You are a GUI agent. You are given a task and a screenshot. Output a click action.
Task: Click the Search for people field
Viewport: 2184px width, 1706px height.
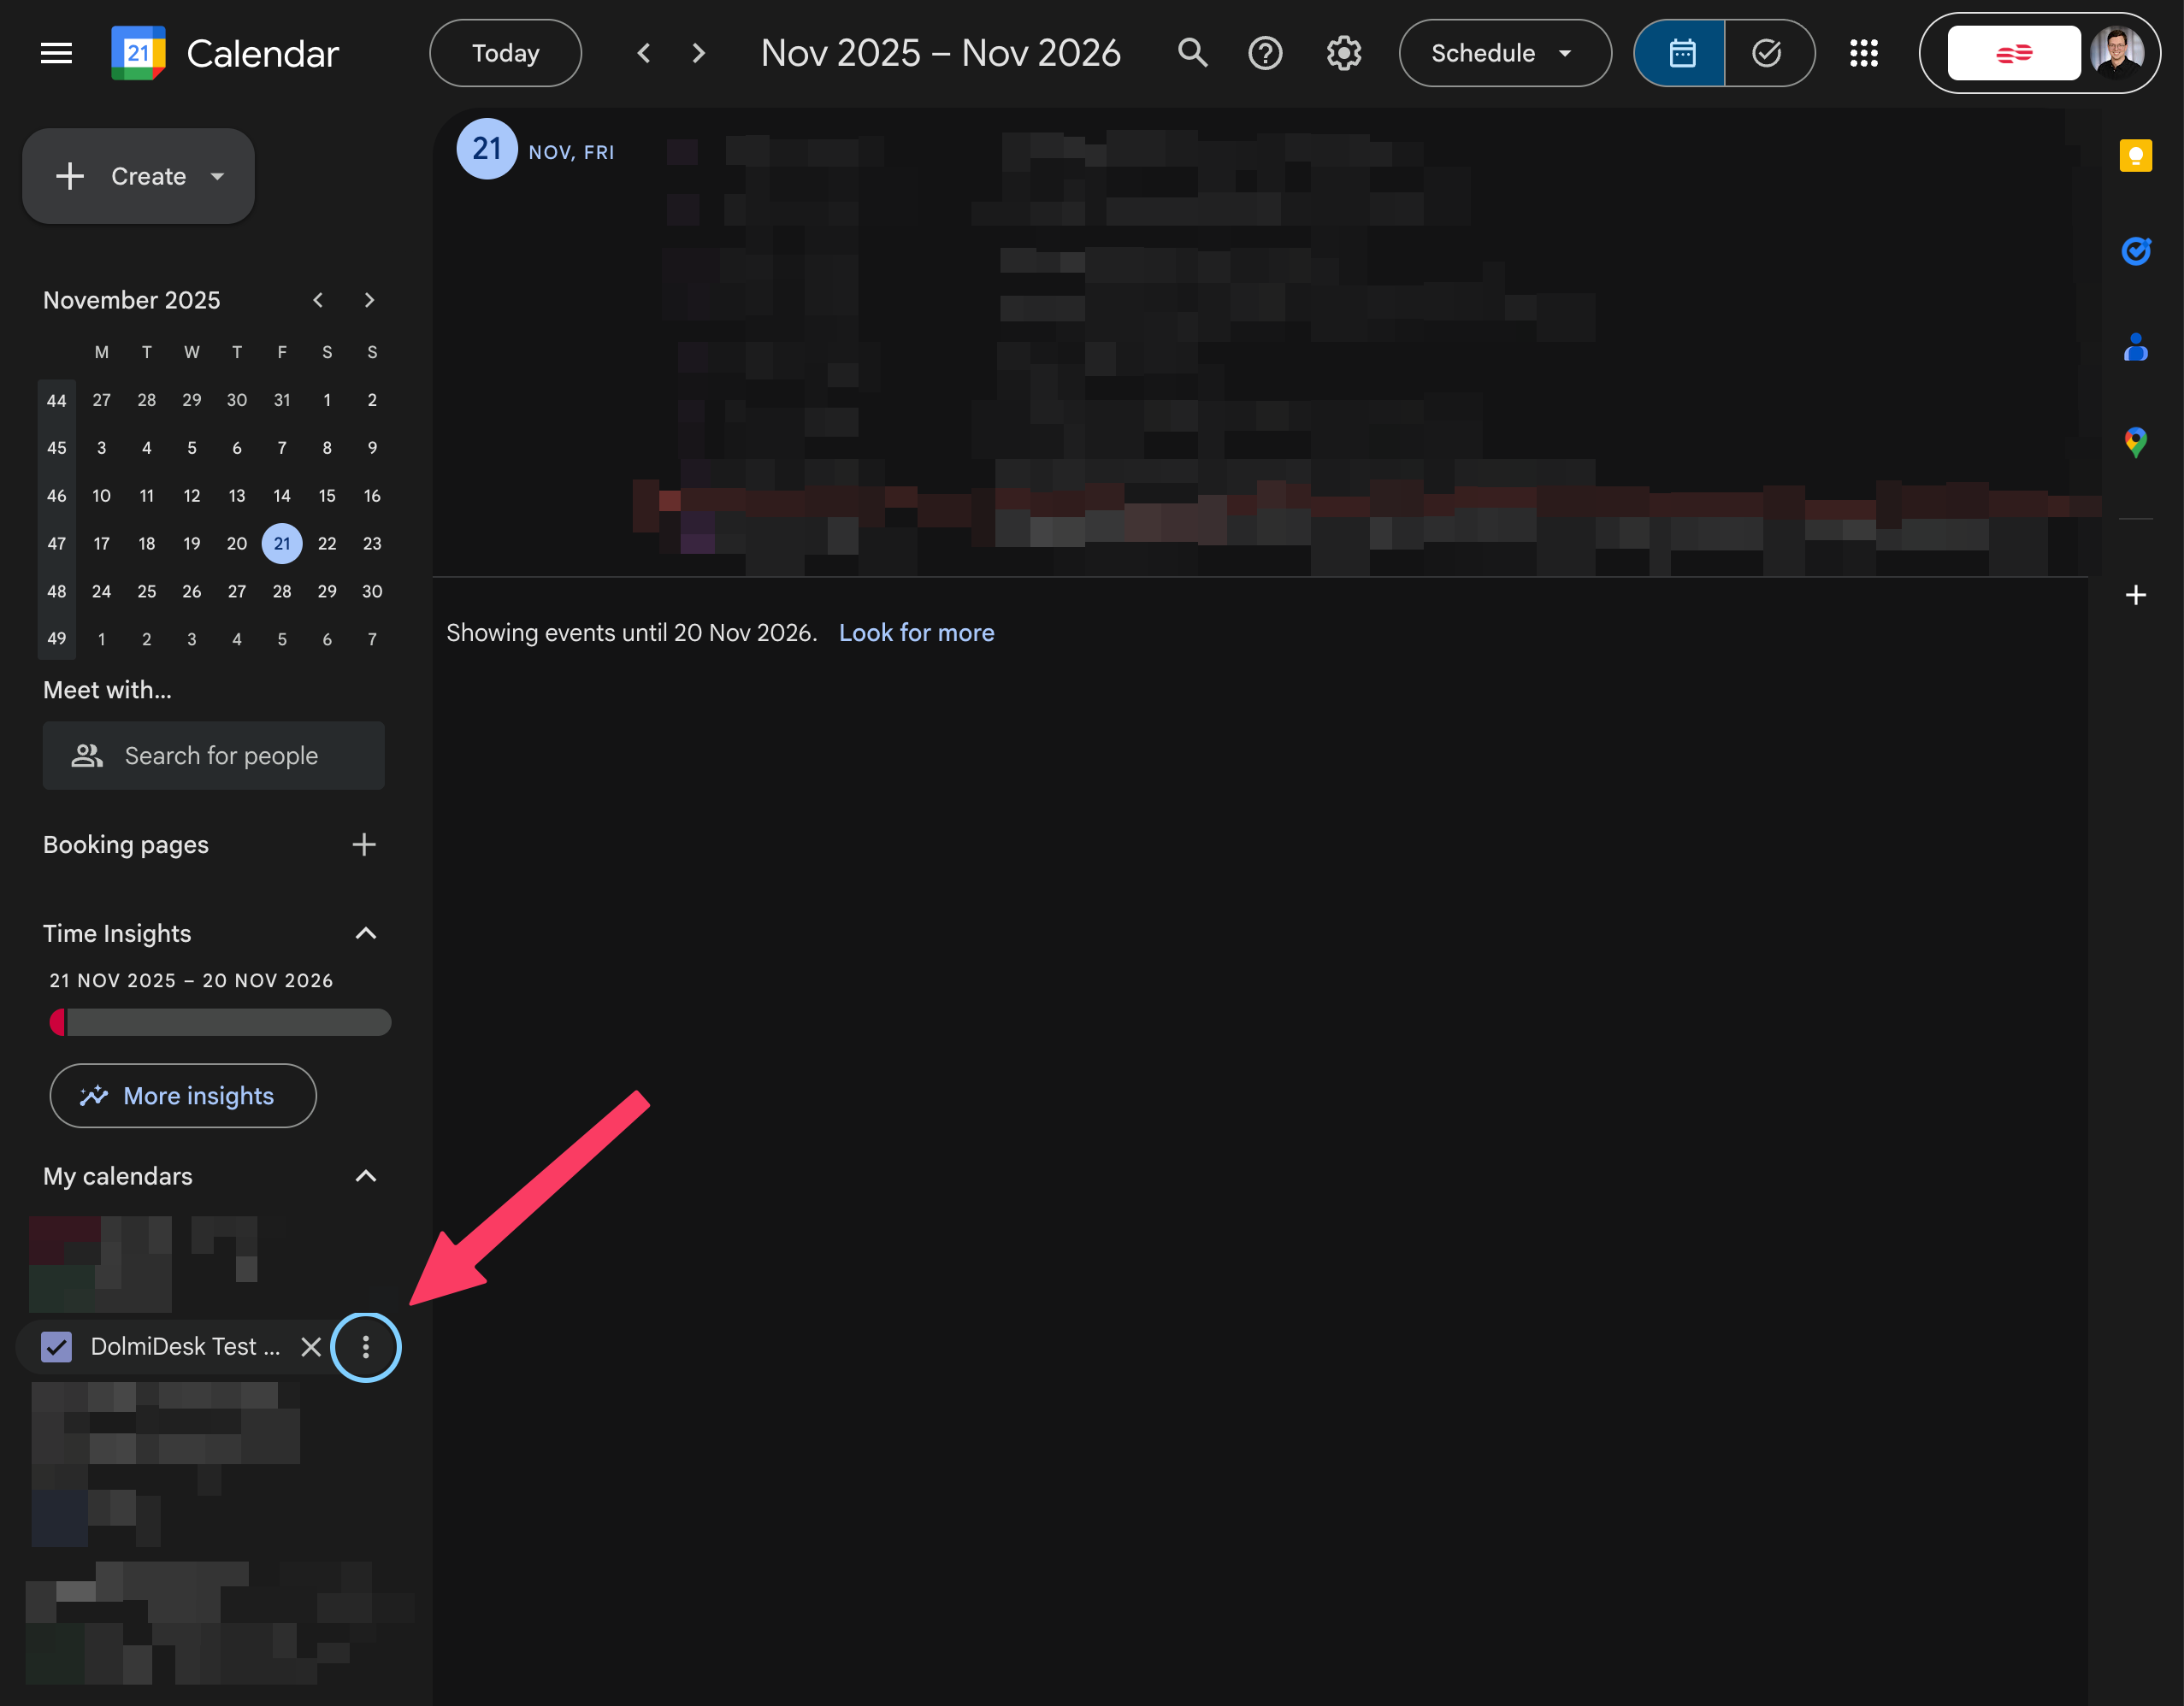click(x=214, y=756)
